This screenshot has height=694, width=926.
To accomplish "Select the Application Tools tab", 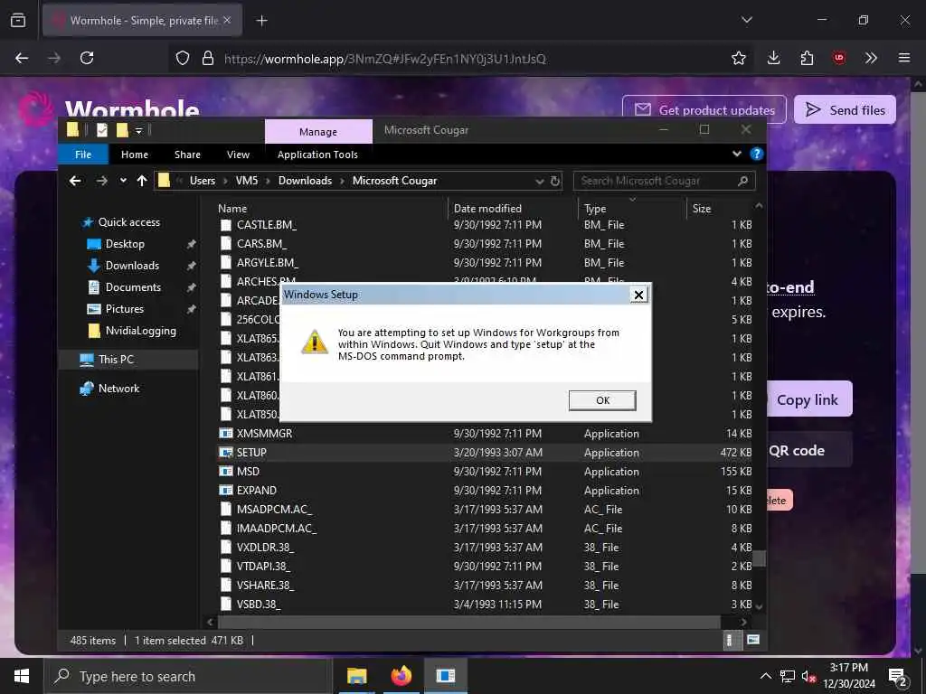I will (x=317, y=155).
